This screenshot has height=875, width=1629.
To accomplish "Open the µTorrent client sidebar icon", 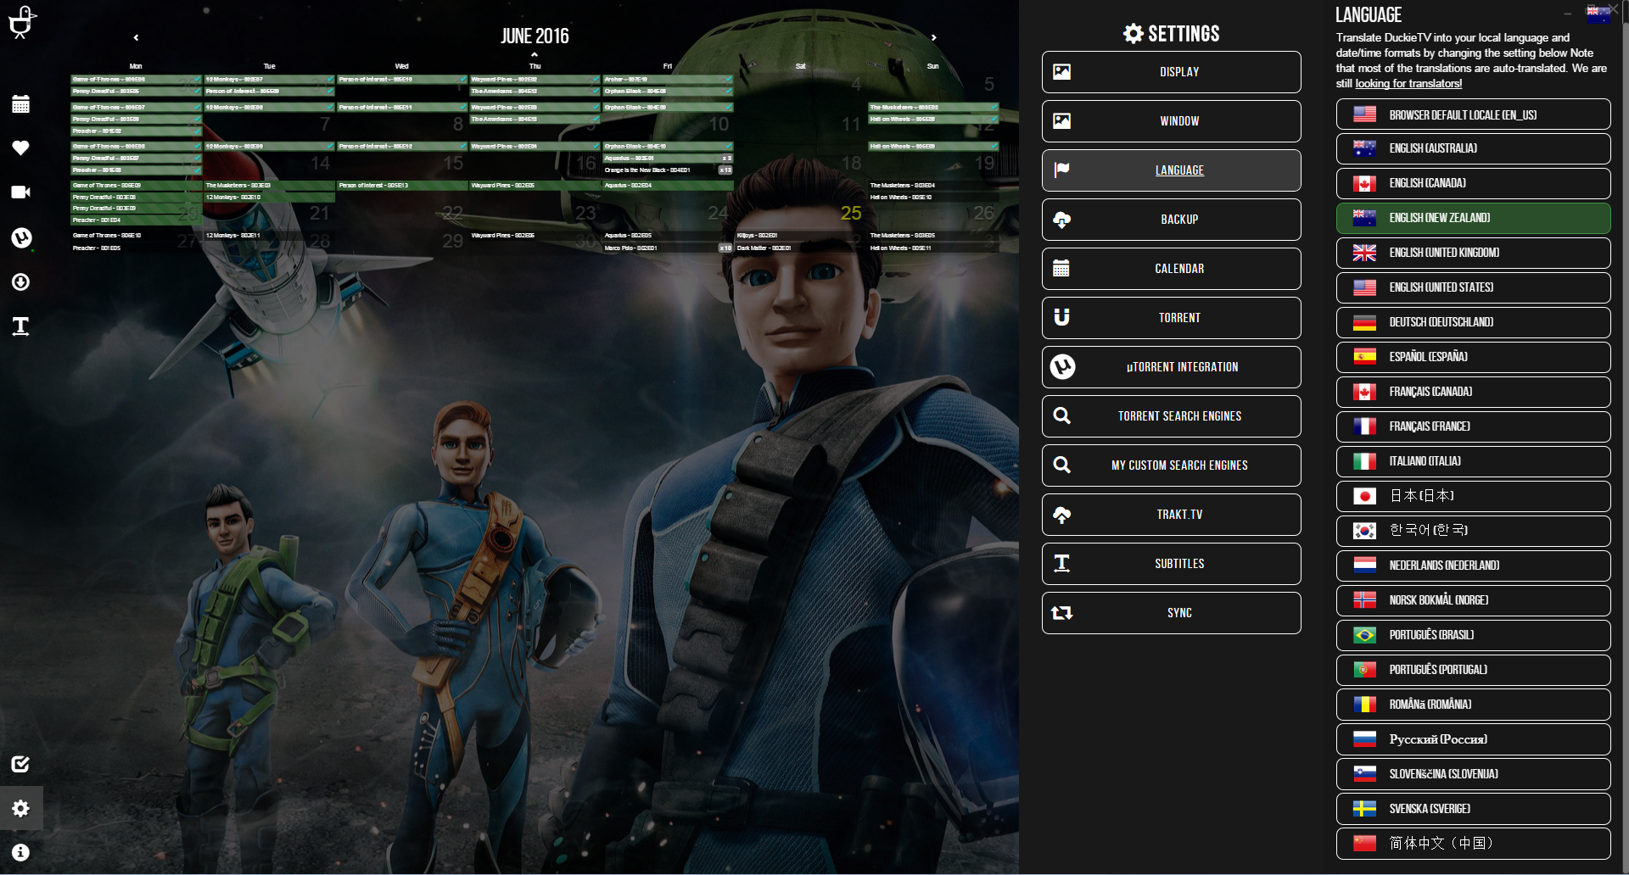I will [x=21, y=237].
